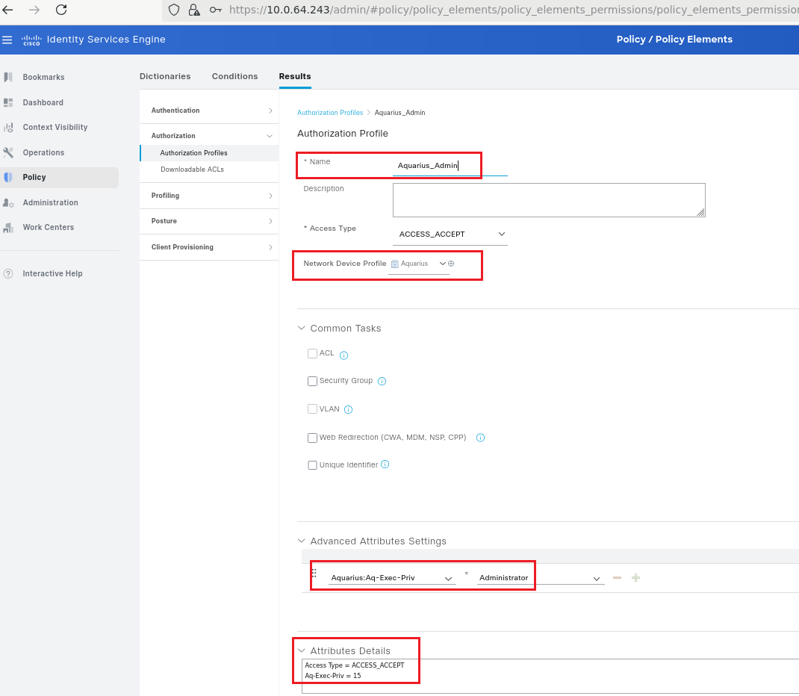The width and height of the screenshot is (799, 696).
Task: Enable the Web Redirection checkbox
Action: click(x=312, y=438)
